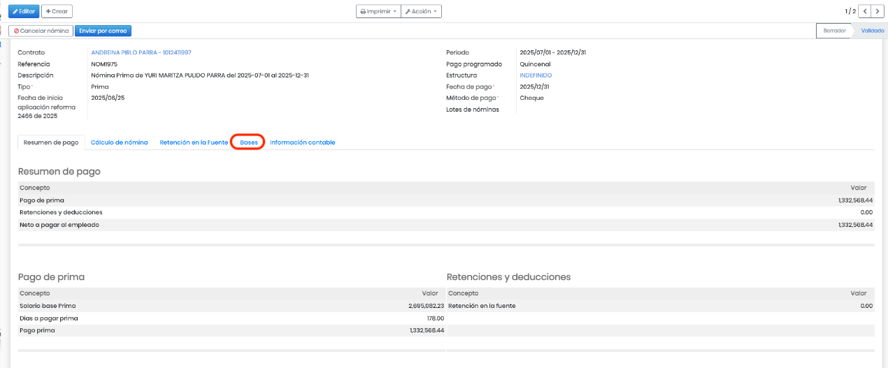
Task: Select Neto a pagar al empleado row
Action: point(445,225)
